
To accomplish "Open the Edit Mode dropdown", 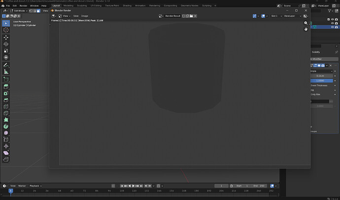I will 19,11.
